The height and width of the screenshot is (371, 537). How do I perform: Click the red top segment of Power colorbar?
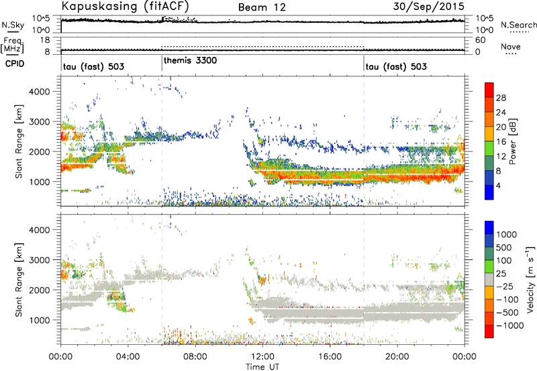pyautogui.click(x=489, y=90)
